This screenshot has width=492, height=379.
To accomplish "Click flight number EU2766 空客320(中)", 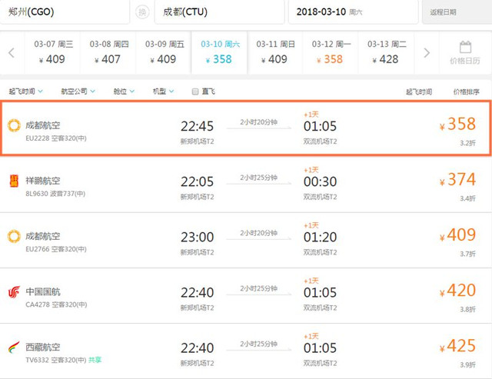I will tap(56, 249).
